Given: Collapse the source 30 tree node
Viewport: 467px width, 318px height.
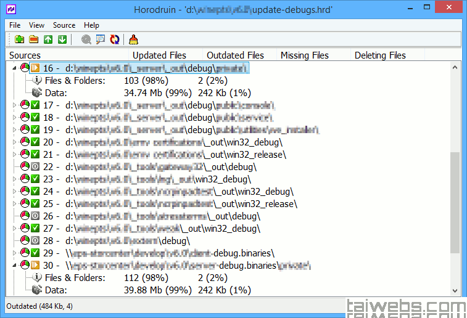Looking at the screenshot, I should click(x=15, y=265).
